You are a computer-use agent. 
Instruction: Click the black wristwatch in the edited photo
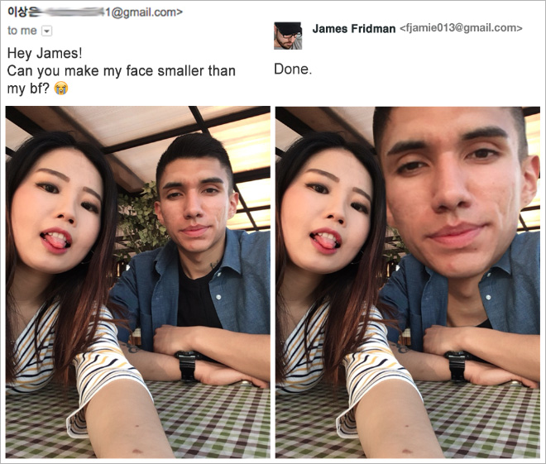458,365
